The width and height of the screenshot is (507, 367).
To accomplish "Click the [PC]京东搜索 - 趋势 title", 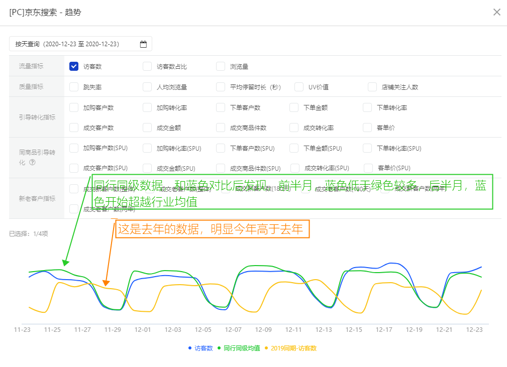I will coord(45,12).
